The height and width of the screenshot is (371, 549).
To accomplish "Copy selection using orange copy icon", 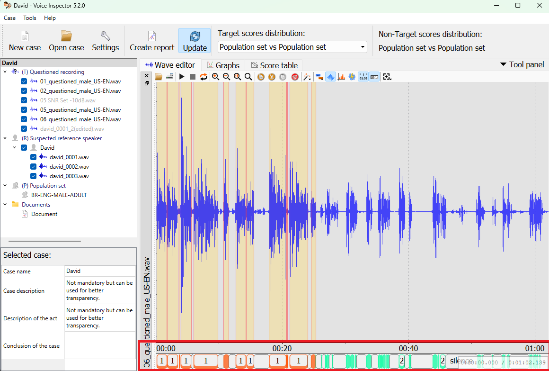I will click(x=261, y=77).
